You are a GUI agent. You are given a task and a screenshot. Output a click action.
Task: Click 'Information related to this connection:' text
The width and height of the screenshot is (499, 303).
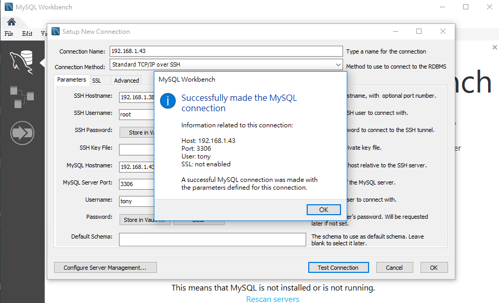coord(237,125)
